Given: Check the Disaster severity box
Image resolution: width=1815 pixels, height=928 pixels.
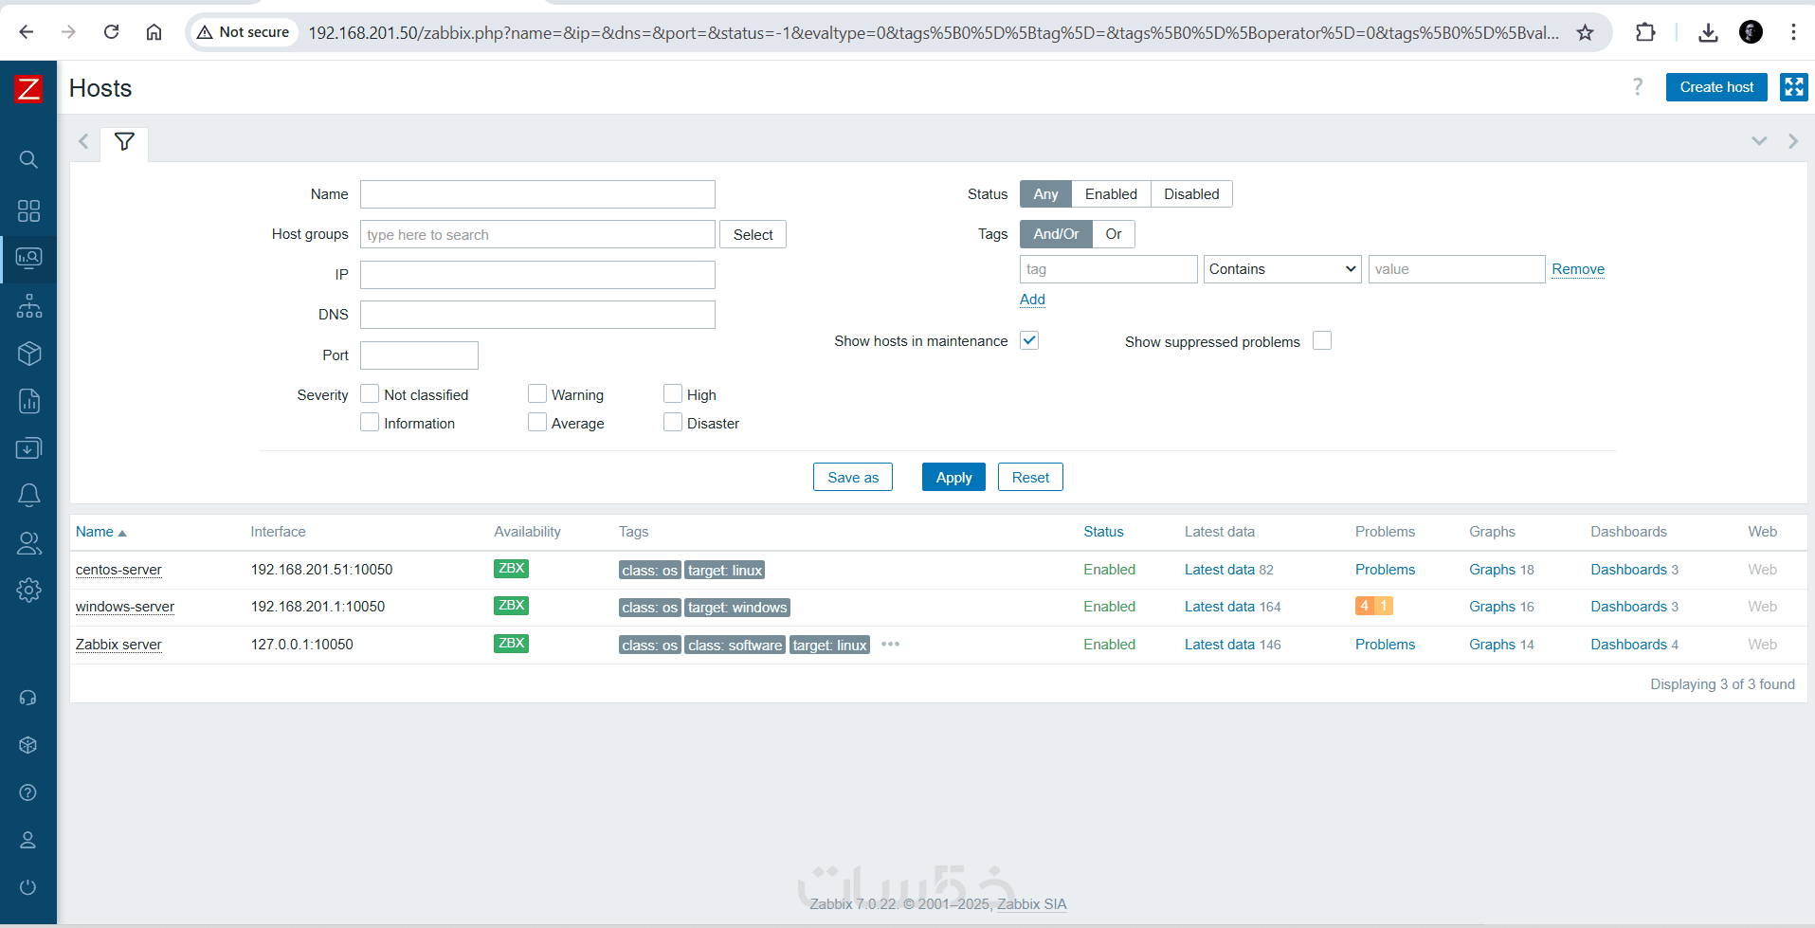Looking at the screenshot, I should click(x=673, y=422).
